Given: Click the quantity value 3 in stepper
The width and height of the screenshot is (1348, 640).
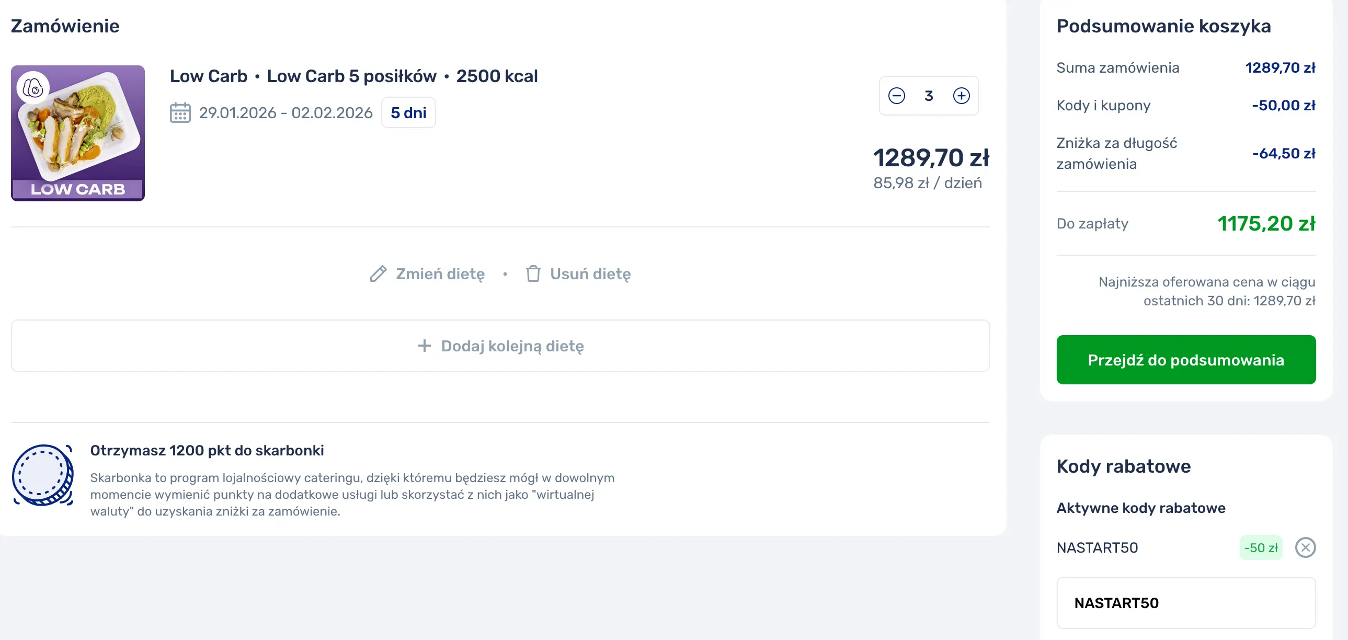Looking at the screenshot, I should [929, 96].
